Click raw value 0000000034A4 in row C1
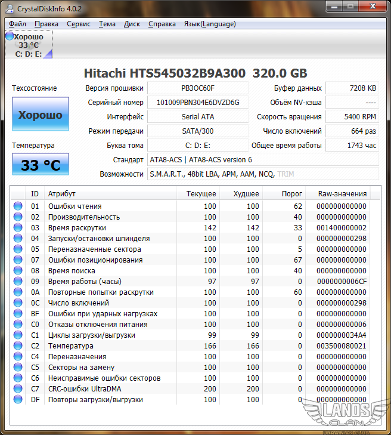391x435 pixels. coord(342,335)
